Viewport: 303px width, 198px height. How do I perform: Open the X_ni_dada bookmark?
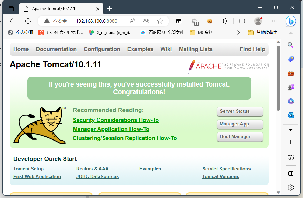pyautogui.click(x=112, y=33)
